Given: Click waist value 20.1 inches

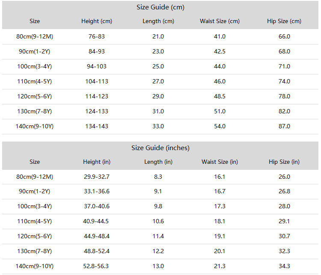Looking at the screenshot, I should point(220,251).
